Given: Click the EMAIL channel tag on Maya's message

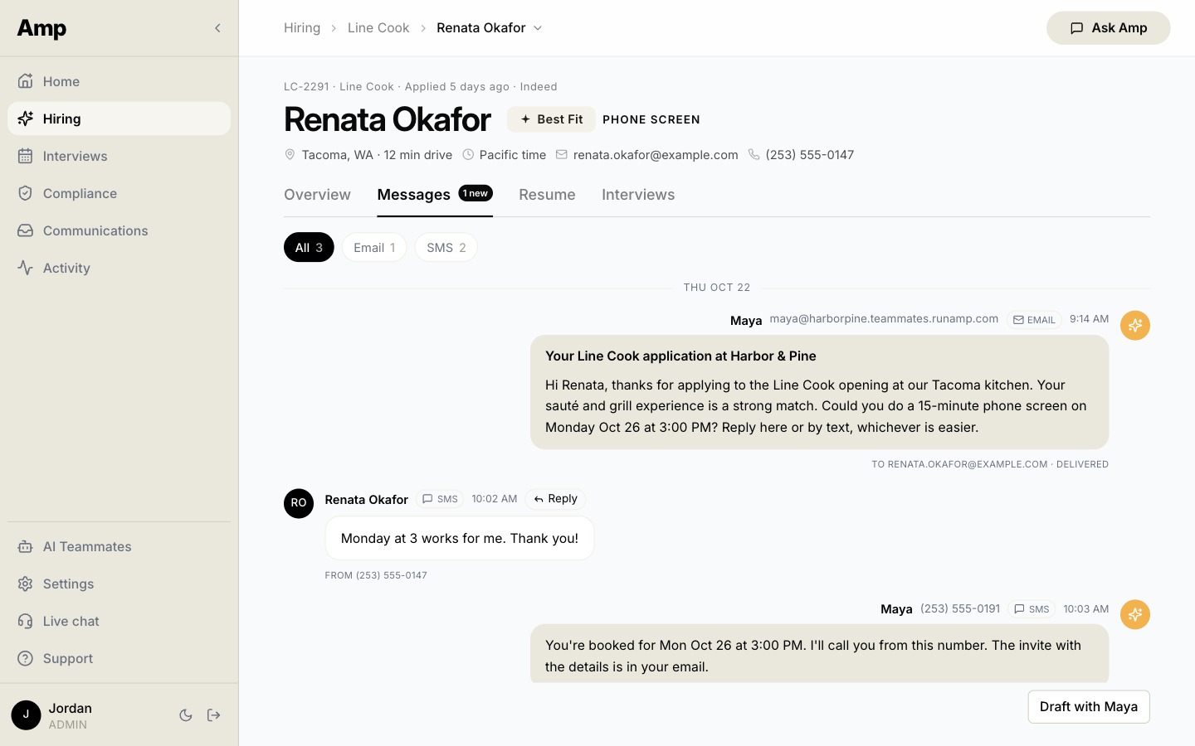Looking at the screenshot, I should point(1034,320).
